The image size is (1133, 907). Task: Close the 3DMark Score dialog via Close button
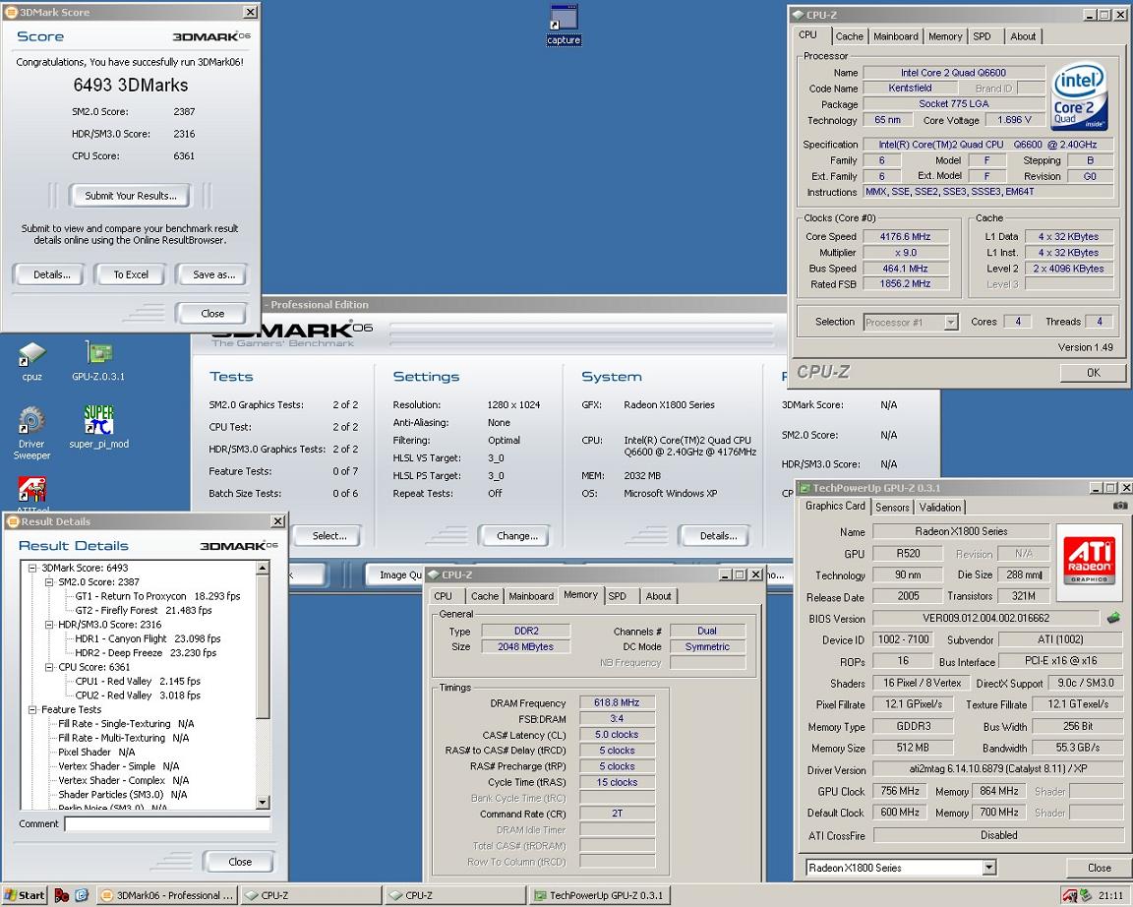[x=212, y=314]
